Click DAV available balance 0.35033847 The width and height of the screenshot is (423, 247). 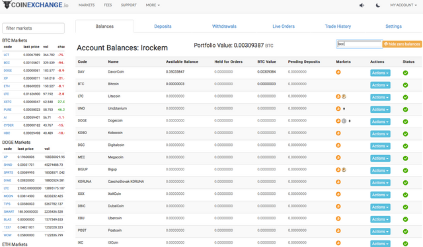pyautogui.click(x=175, y=72)
